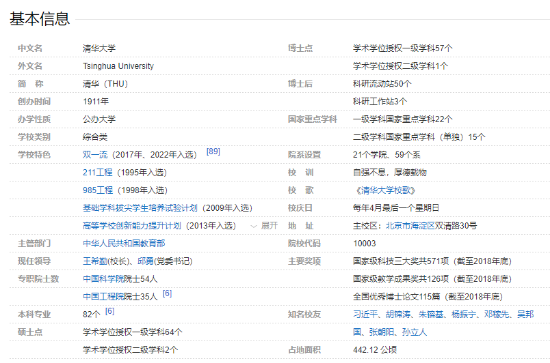Select the text Tsinghua University
The height and width of the screenshot is (363, 550).
tap(118, 66)
